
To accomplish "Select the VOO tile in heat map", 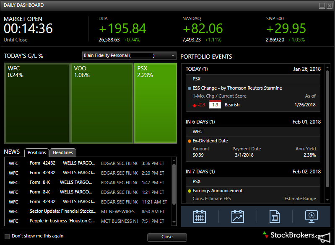I will [102, 103].
